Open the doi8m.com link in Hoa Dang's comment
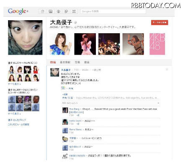This screenshot has width=183, height=164. [x=77, y=112]
